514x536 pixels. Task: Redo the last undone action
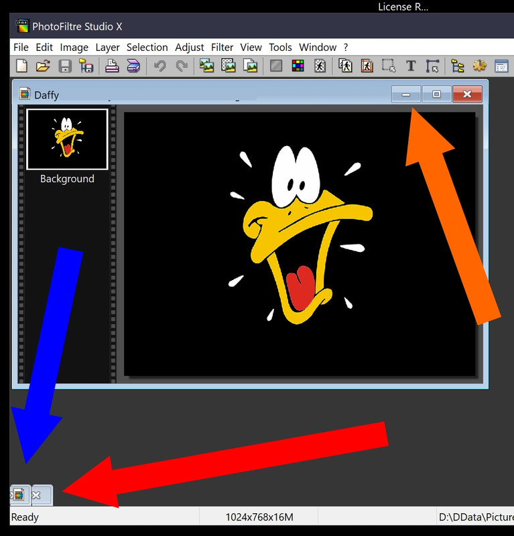point(181,66)
